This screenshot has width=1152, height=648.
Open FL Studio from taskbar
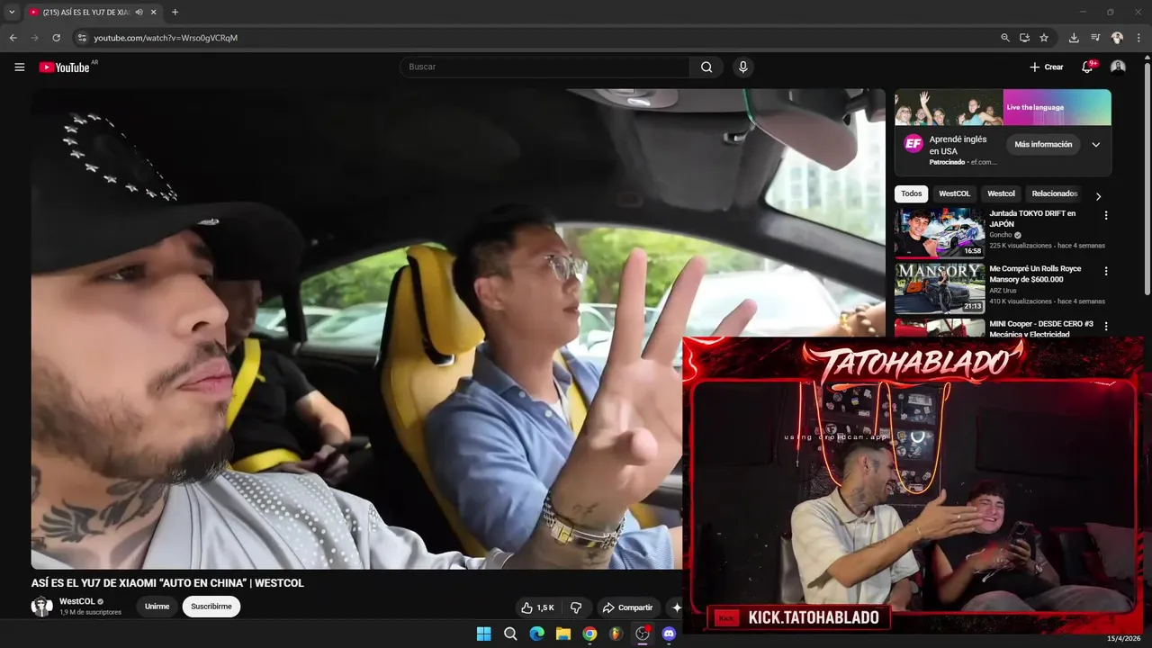coord(616,634)
